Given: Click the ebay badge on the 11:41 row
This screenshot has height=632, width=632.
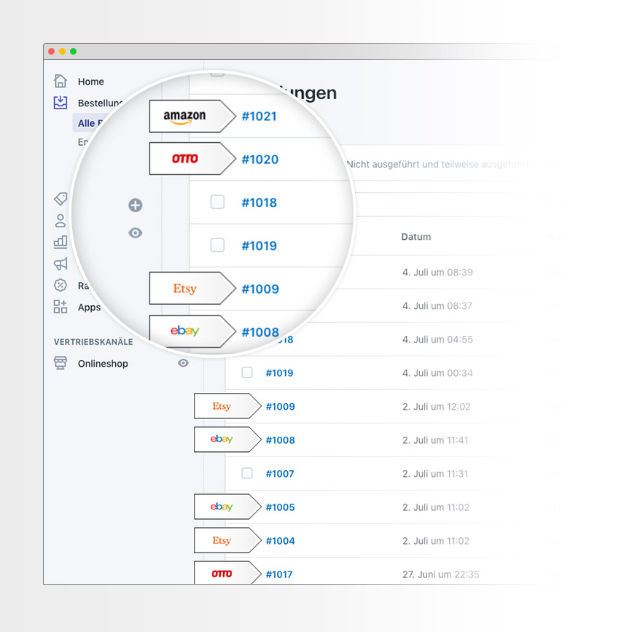Looking at the screenshot, I should pos(227,440).
